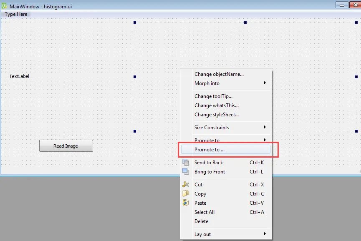This screenshot has width=361, height=241.
Task: Select the TextLabel widget
Action: click(19, 76)
